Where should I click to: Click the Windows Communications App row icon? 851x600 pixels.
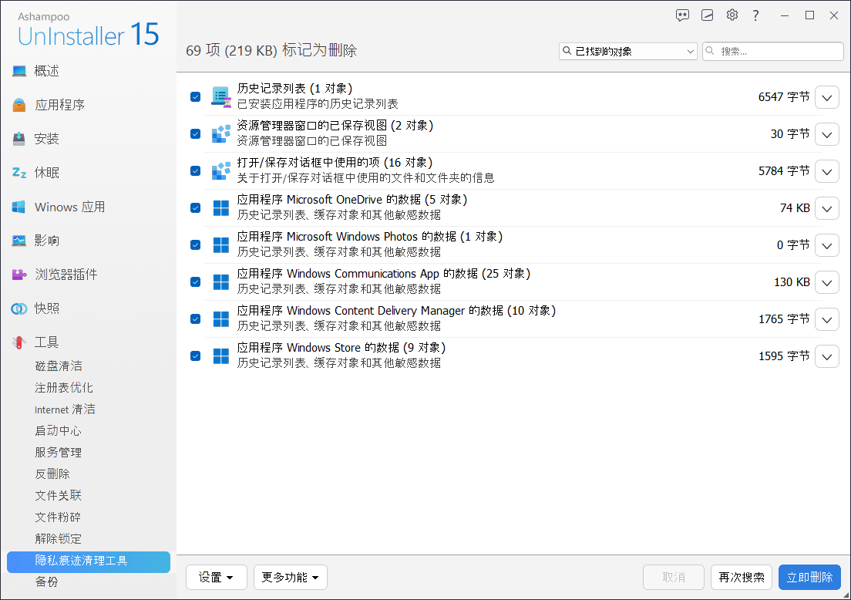(x=221, y=281)
